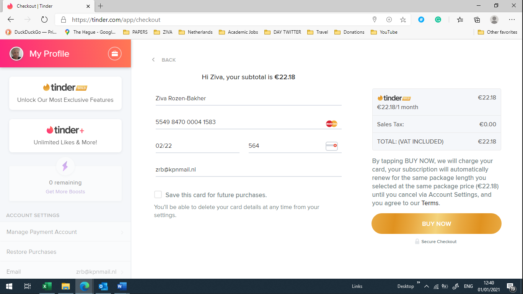Click the Secure Checkout padlock icon

(x=417, y=242)
